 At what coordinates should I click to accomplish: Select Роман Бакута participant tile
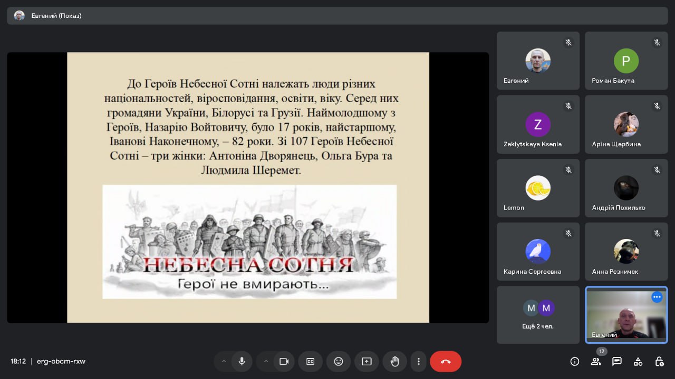(626, 61)
